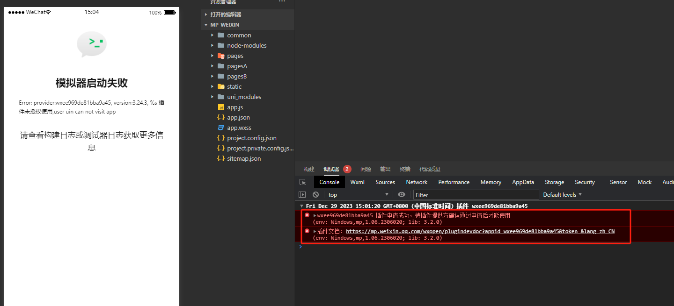Toggle the console sidebar panel icon

302,195
